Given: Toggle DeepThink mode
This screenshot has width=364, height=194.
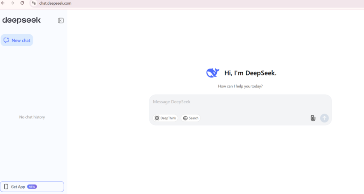Looking at the screenshot, I should [165, 118].
